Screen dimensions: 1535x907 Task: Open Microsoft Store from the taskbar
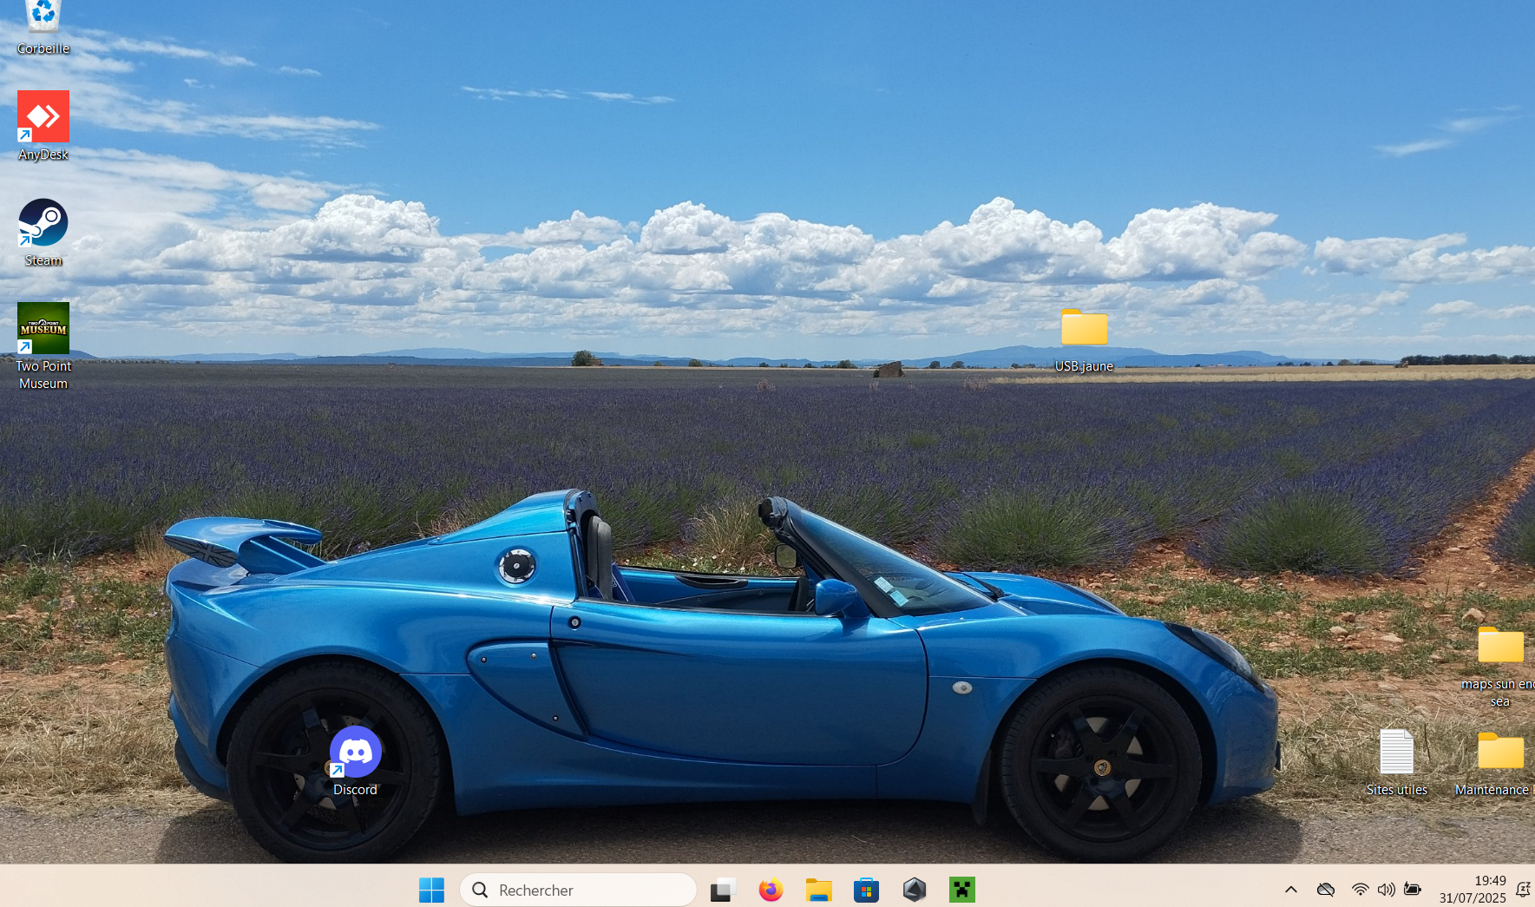[866, 890]
